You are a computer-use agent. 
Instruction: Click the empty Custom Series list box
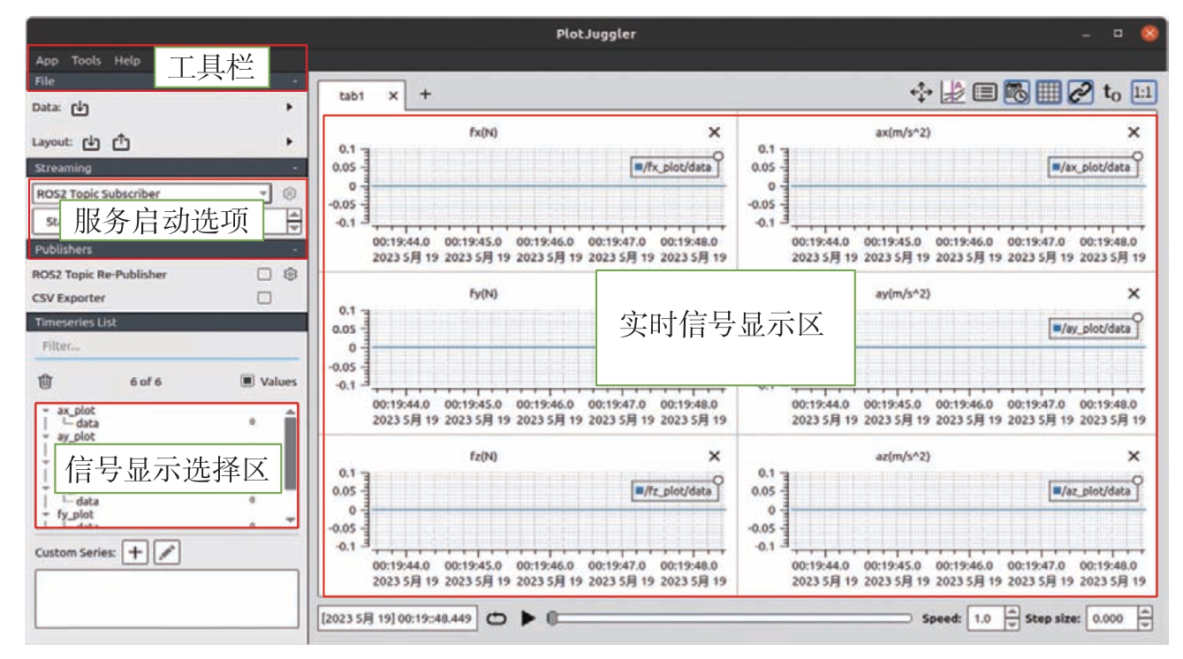pyautogui.click(x=167, y=599)
